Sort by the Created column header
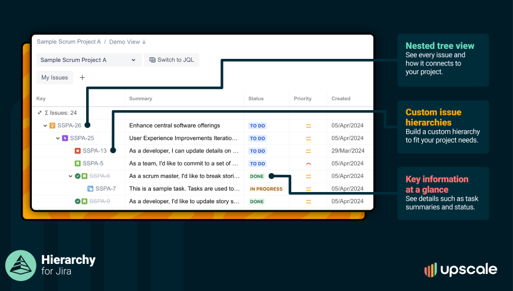513x291 pixels. (x=341, y=98)
